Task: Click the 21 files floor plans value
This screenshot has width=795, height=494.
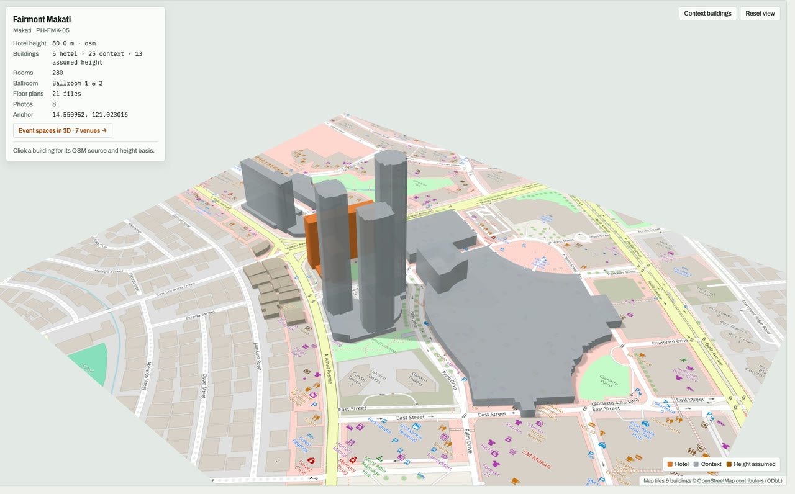Action: (66, 94)
